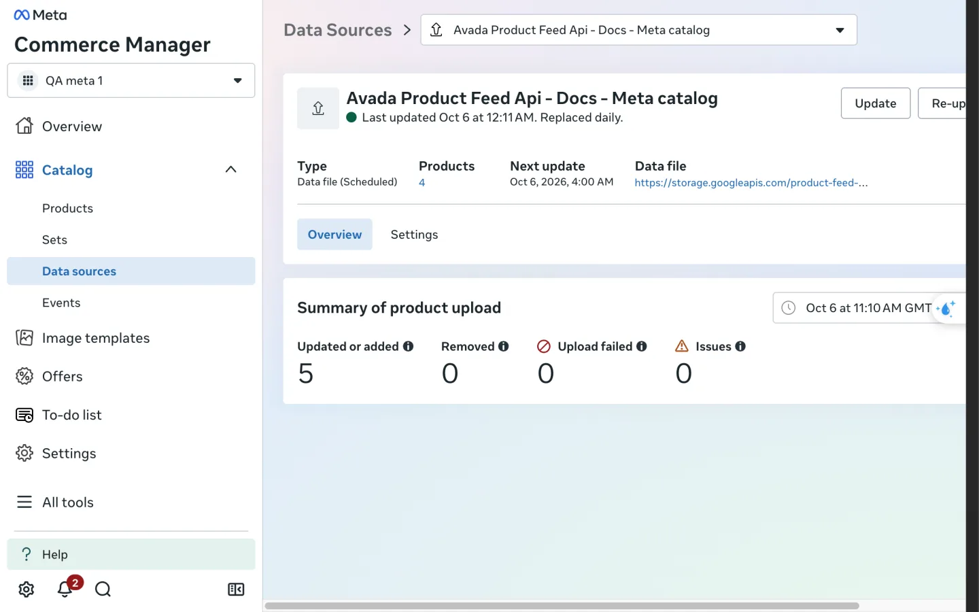Click the Catalog grid icon

point(24,169)
